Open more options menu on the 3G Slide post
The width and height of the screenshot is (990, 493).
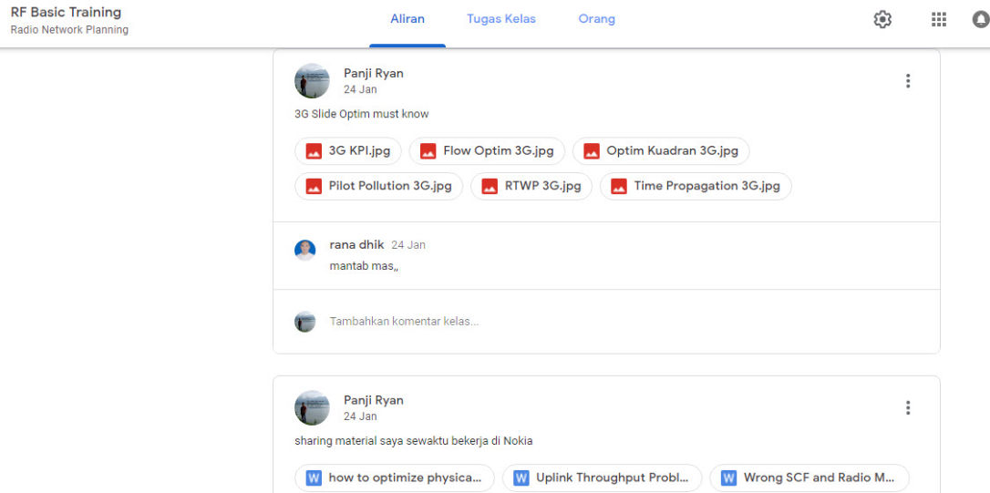coord(907,81)
